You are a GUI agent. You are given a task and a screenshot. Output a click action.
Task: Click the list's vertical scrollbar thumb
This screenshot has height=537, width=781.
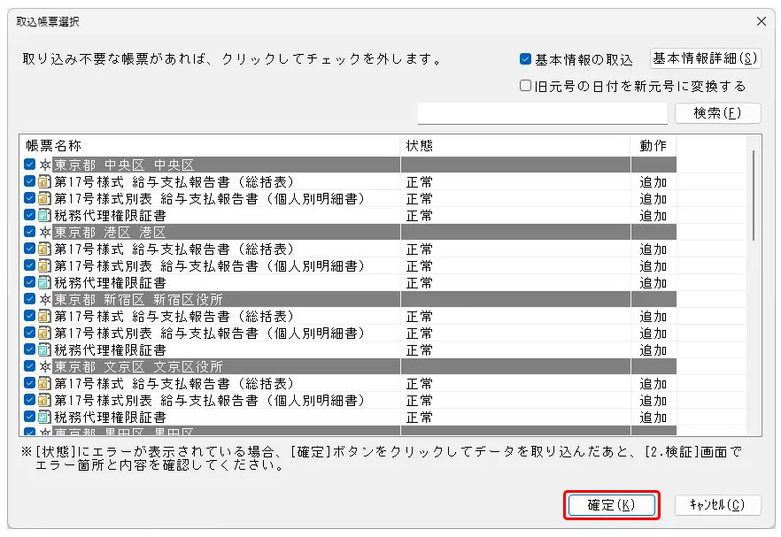point(753,195)
